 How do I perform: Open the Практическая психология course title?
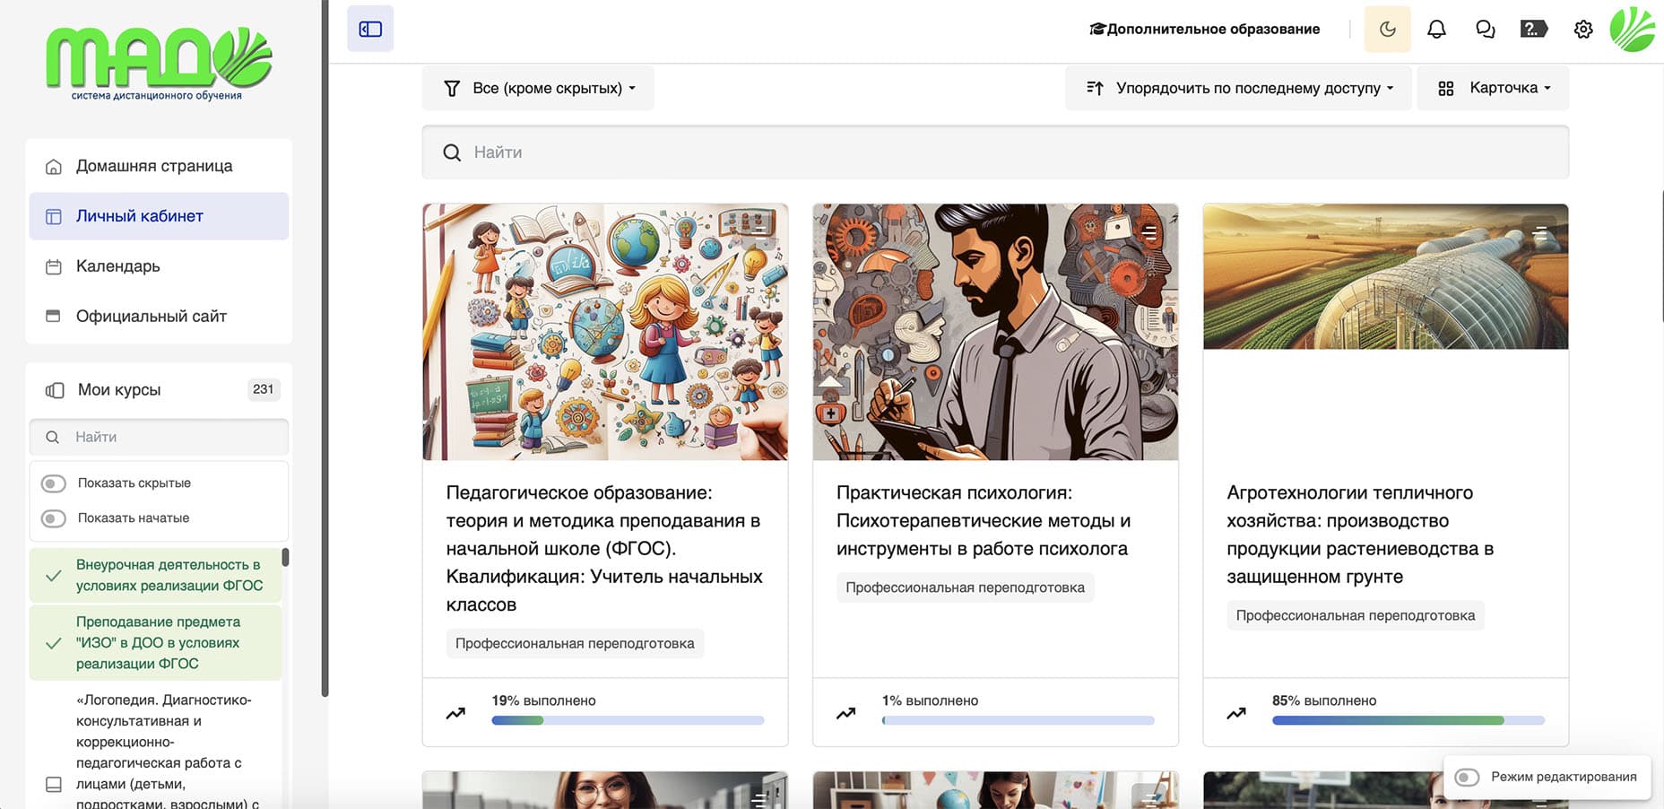click(x=984, y=520)
